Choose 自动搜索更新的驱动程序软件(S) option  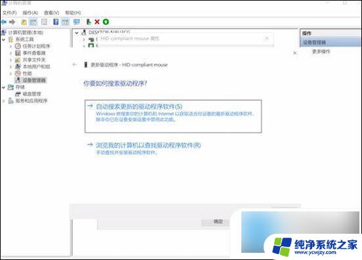pos(173,116)
